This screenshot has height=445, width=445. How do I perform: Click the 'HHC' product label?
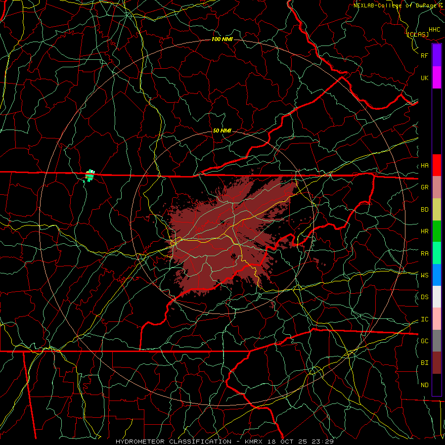coord(435,30)
